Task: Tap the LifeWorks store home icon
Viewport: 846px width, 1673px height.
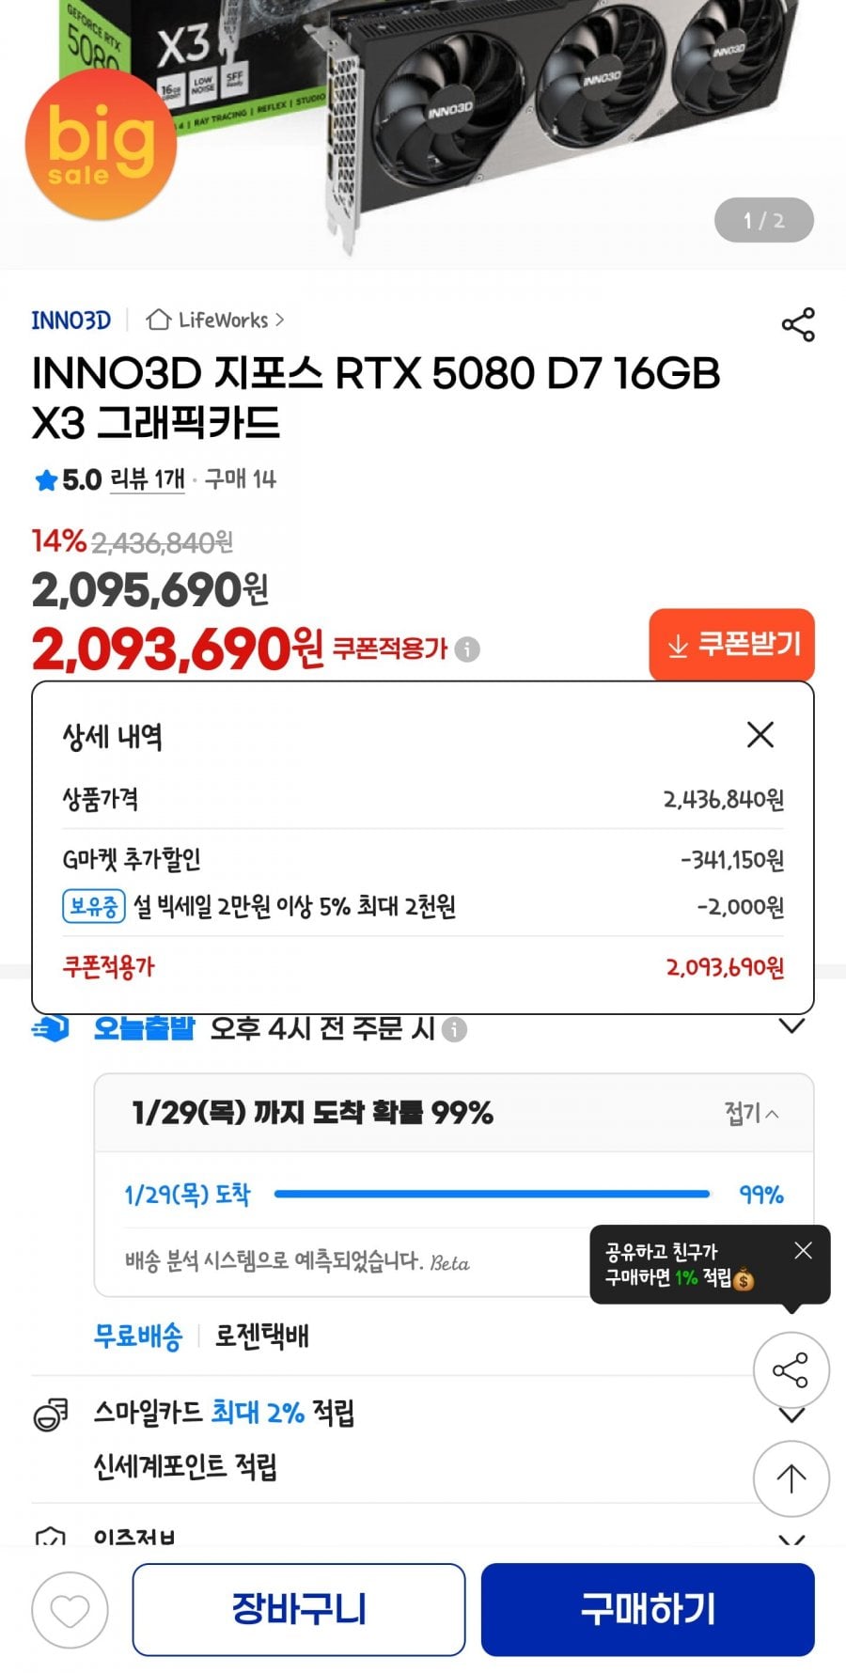Action: pos(158,321)
